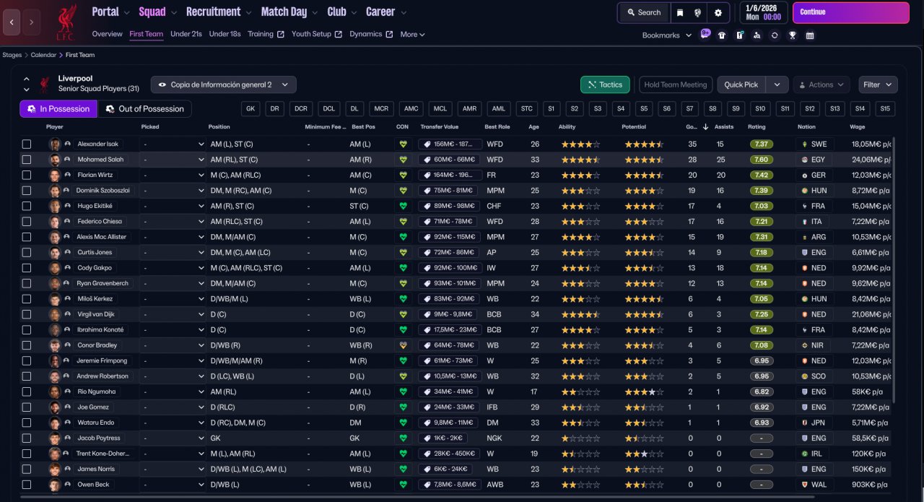Switch to the Under 21s tab
924x502 pixels.
[x=186, y=34]
